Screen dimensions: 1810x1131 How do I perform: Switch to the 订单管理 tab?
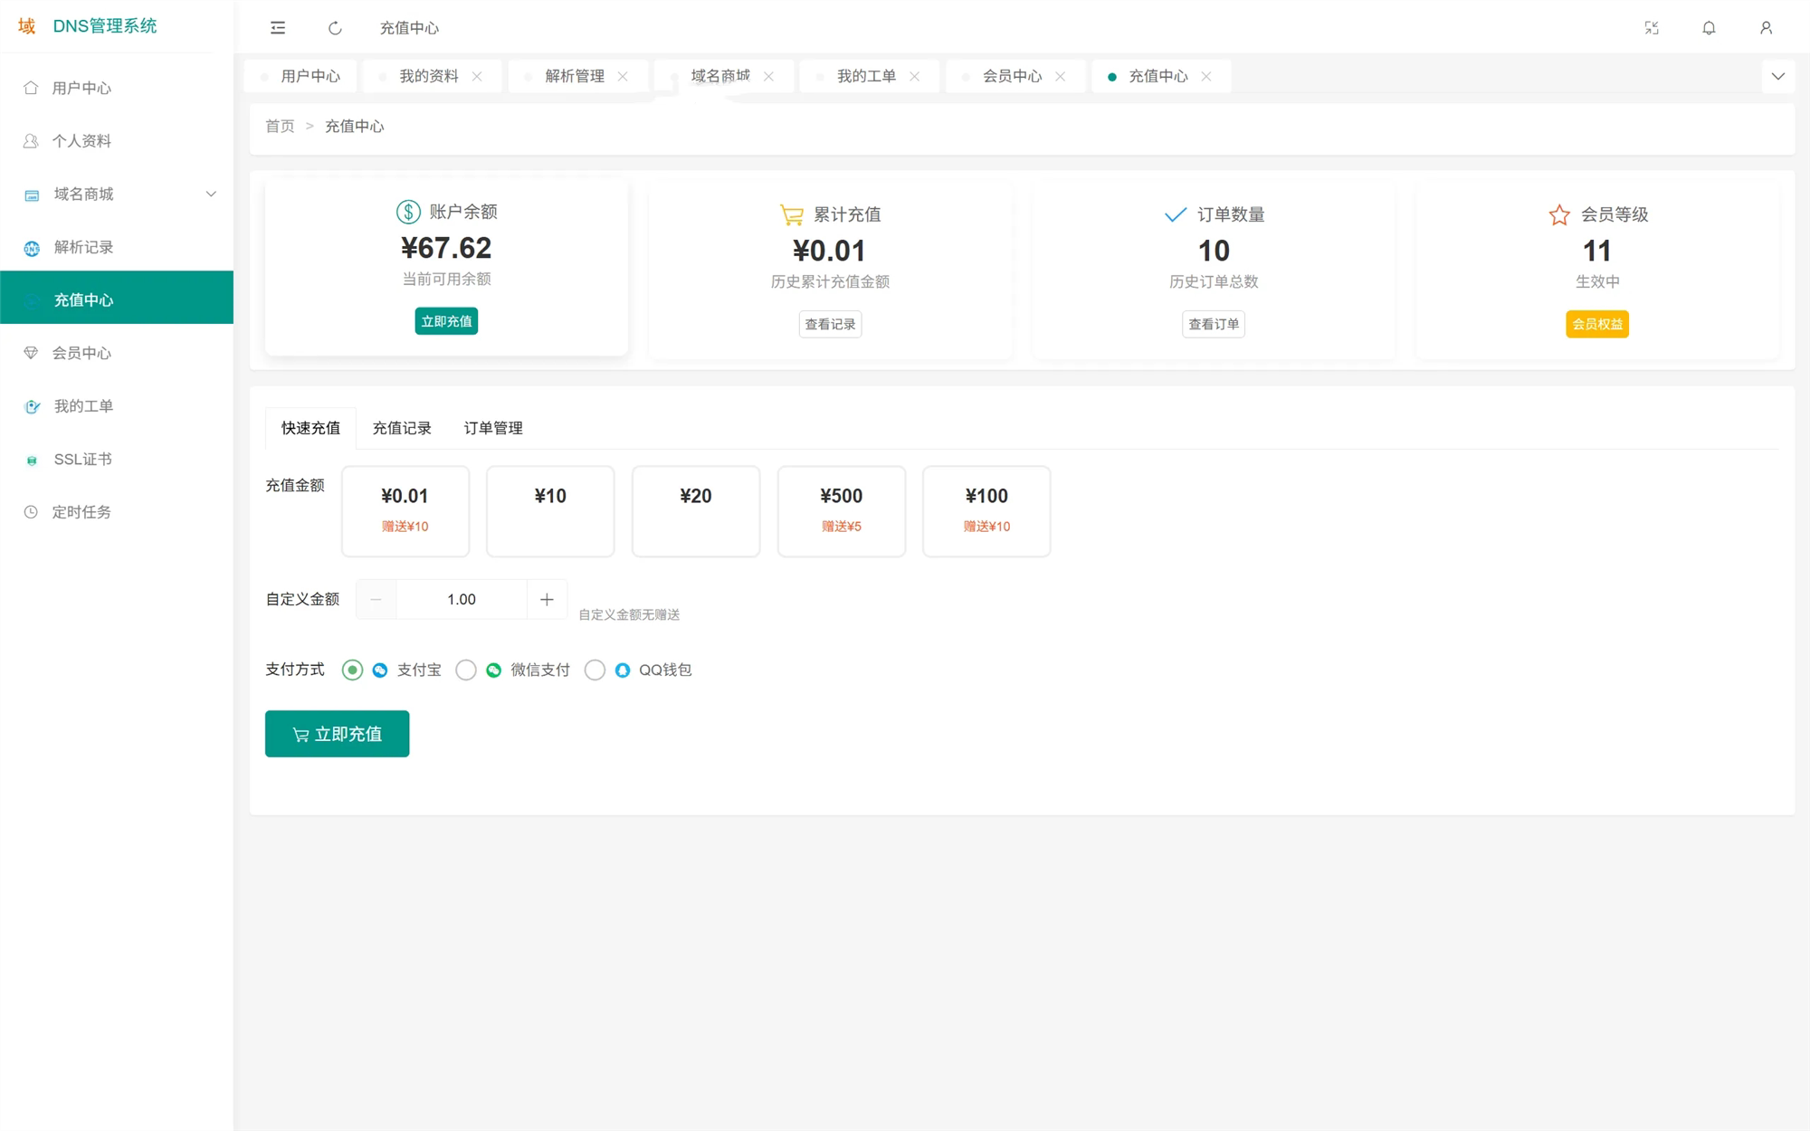coord(492,427)
